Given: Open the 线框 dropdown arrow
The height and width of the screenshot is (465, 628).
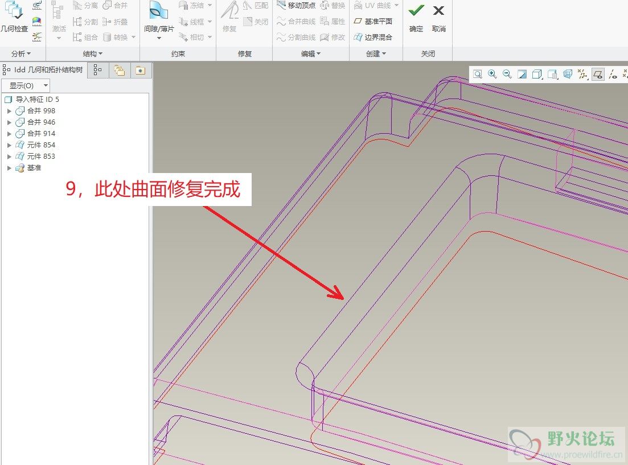Looking at the screenshot, I should point(210,22).
